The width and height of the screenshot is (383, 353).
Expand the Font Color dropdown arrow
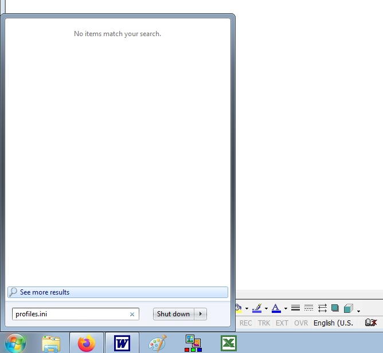tap(286, 308)
